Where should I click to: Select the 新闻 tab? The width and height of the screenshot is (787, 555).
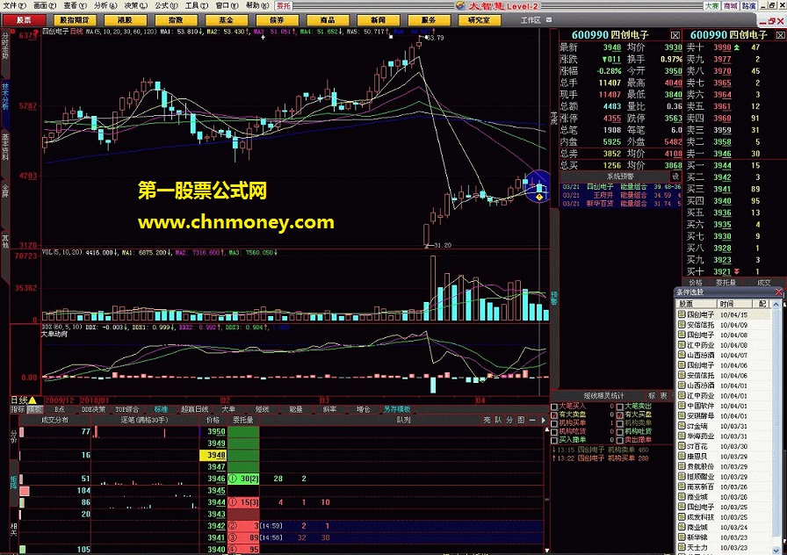point(378,20)
